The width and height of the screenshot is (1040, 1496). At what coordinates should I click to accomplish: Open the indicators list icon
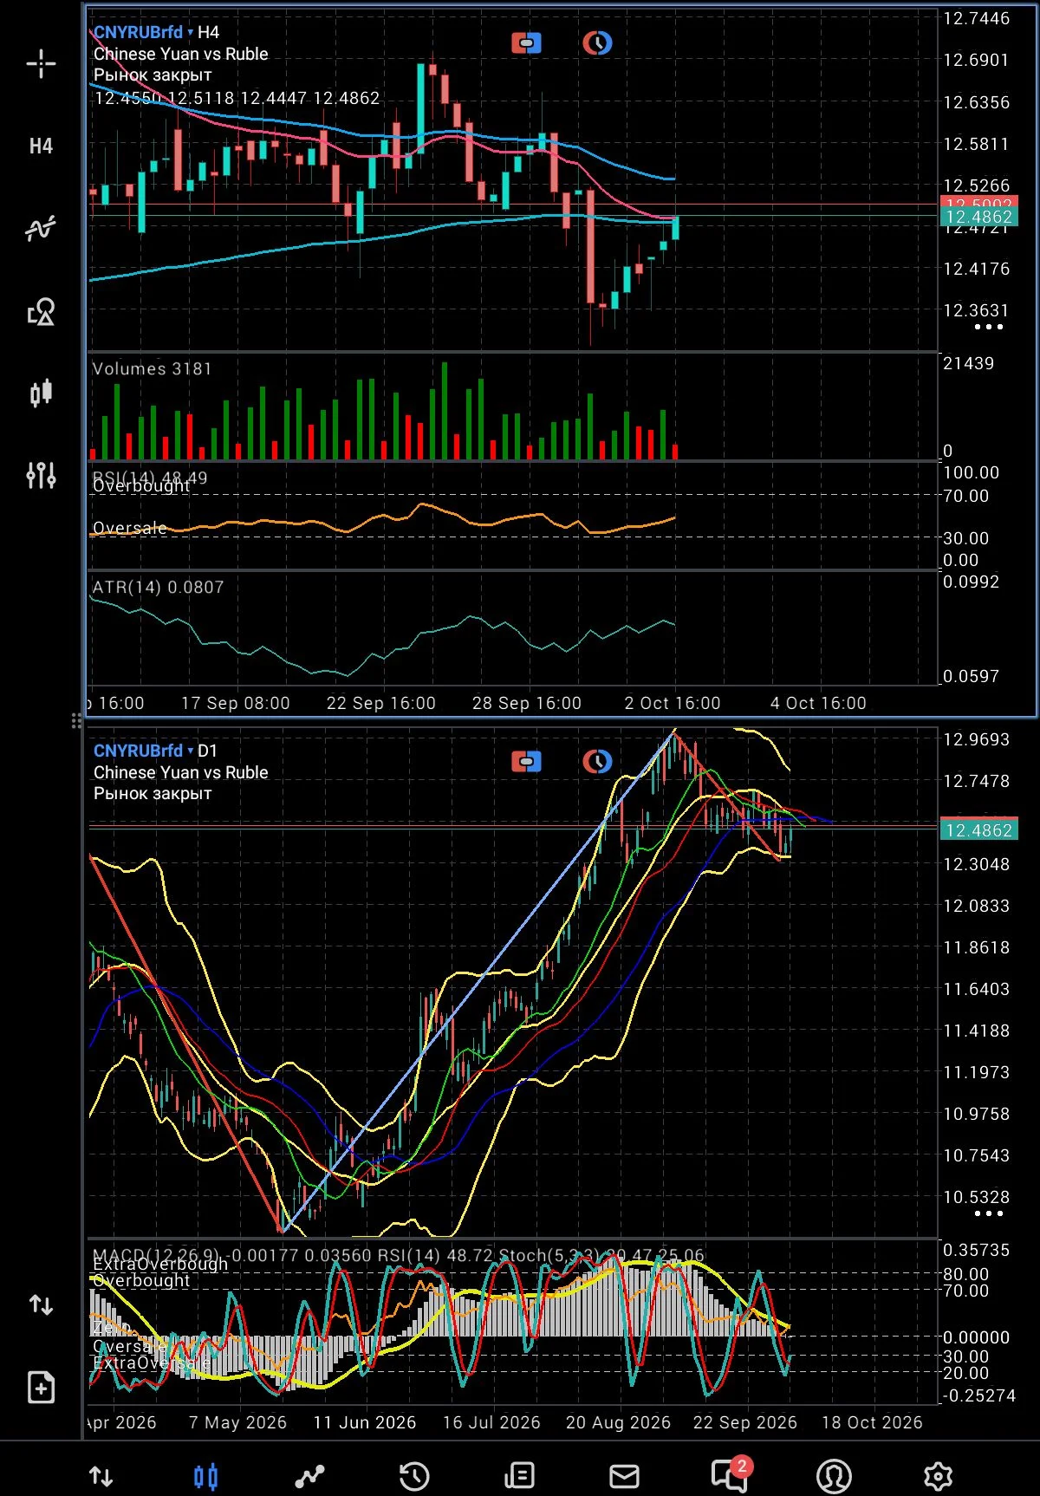41,229
